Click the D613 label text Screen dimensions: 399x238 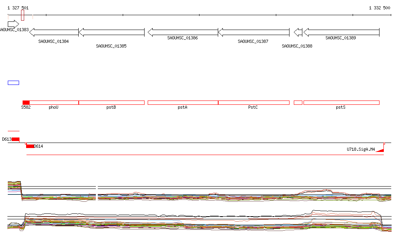coord(7,139)
